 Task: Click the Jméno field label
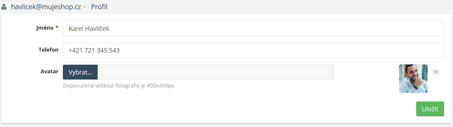click(x=45, y=28)
